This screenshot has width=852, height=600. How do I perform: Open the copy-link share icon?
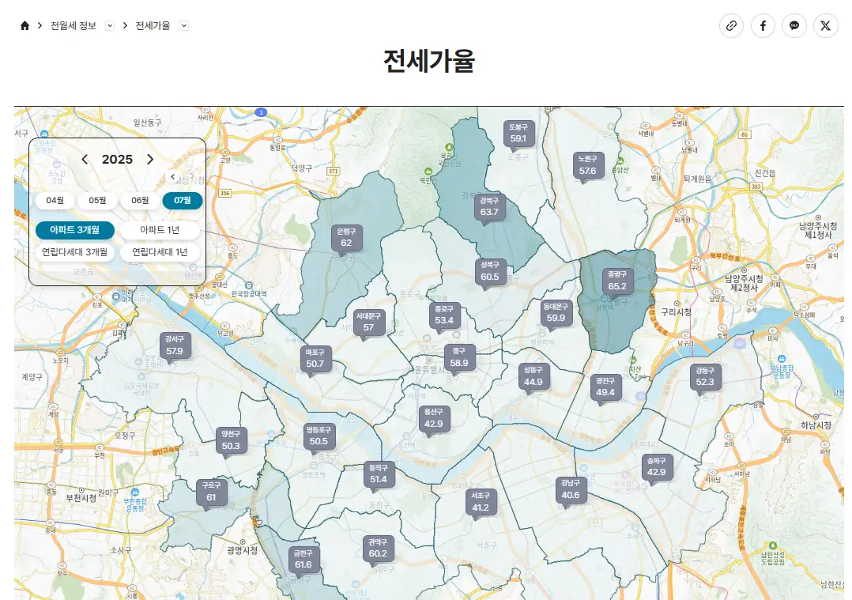[731, 25]
